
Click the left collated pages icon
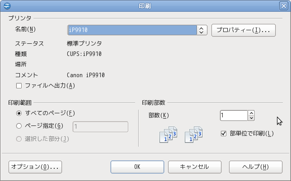coord(169,135)
